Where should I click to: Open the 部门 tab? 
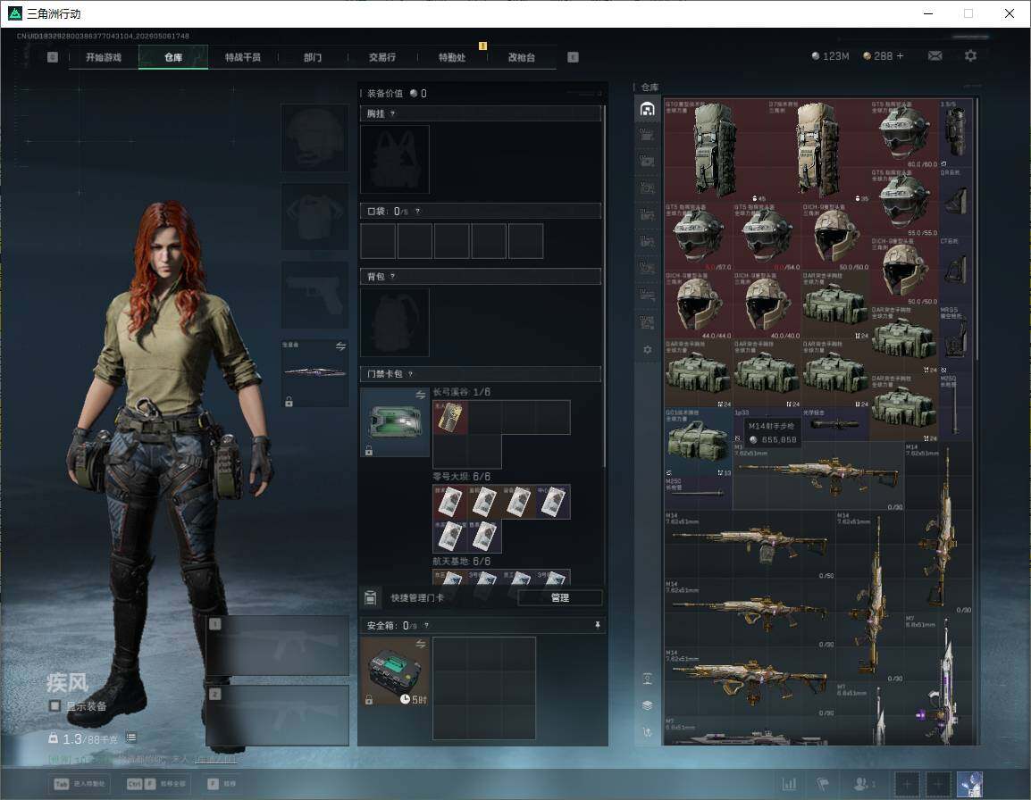click(313, 57)
